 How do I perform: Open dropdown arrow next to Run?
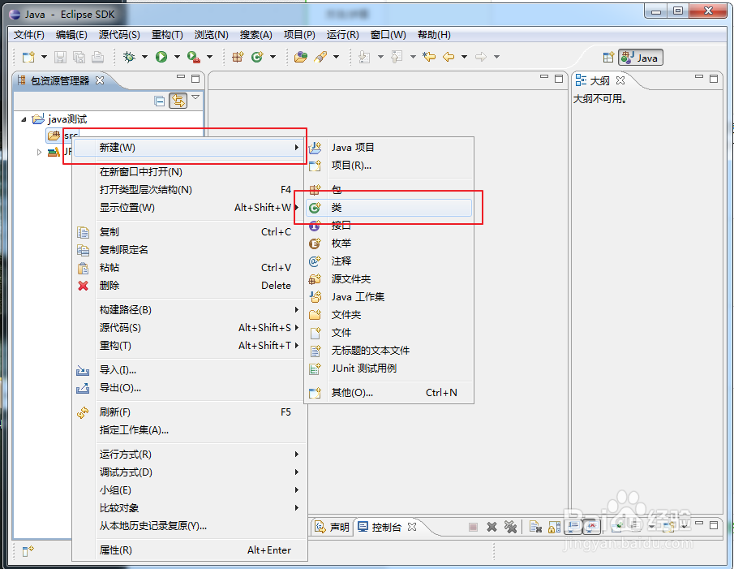(177, 57)
